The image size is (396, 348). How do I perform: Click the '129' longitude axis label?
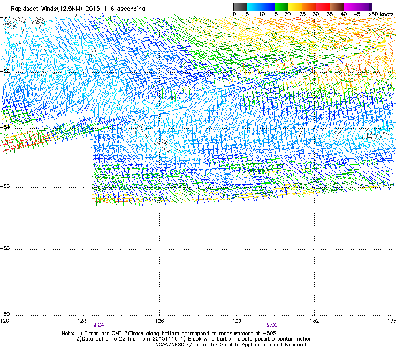(237, 321)
